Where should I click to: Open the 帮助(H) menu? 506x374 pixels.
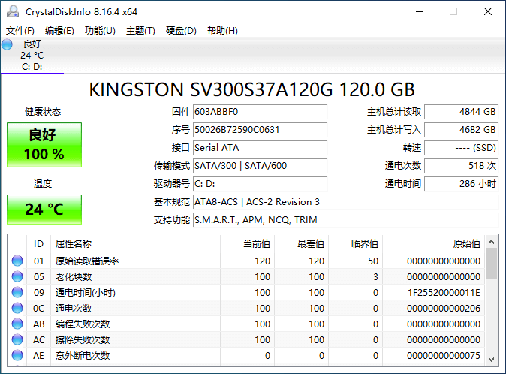point(222,31)
